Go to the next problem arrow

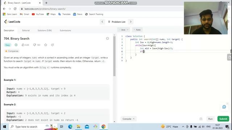130,22
